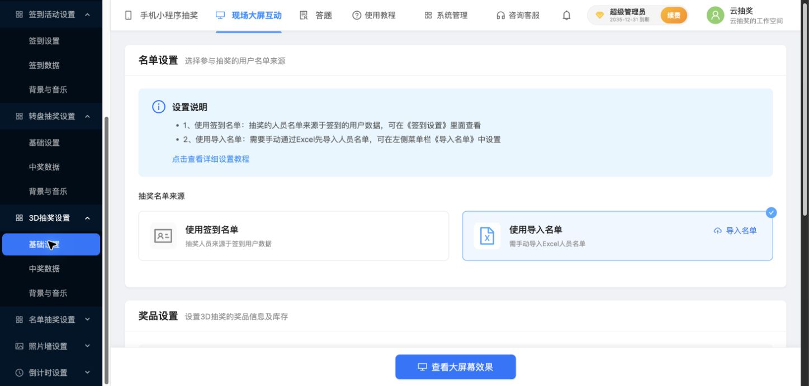Click the phone icon beside 手机小程序抽奖
The height and width of the screenshot is (386, 809).
(x=129, y=16)
